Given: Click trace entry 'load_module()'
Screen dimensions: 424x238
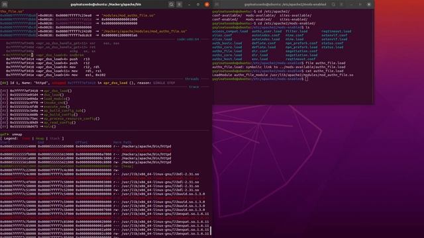Looking at the screenshot, I should coord(57,99).
